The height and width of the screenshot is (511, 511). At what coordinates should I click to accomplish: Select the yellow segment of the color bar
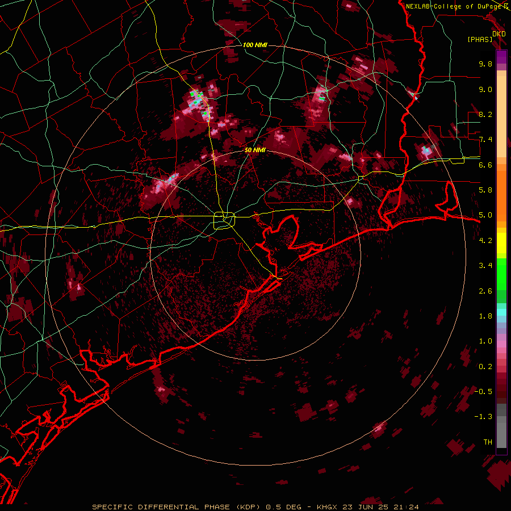click(501, 243)
